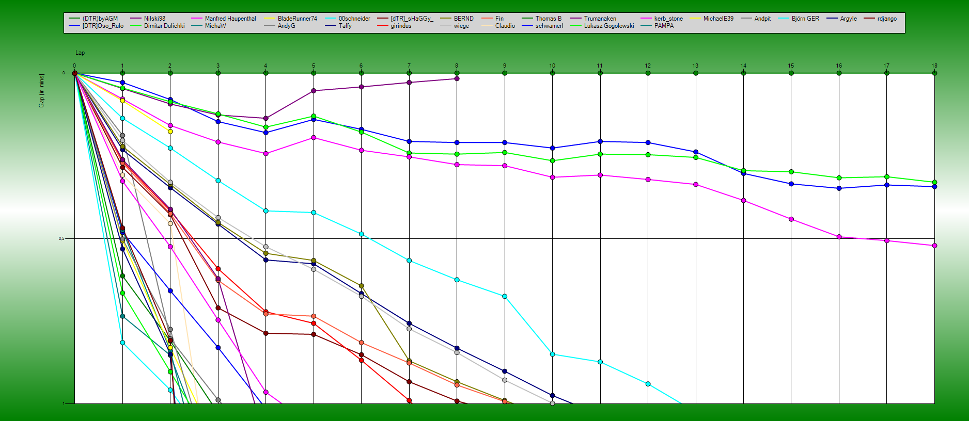Click the Lap axis title
This screenshot has width=969, height=421.
click(80, 53)
